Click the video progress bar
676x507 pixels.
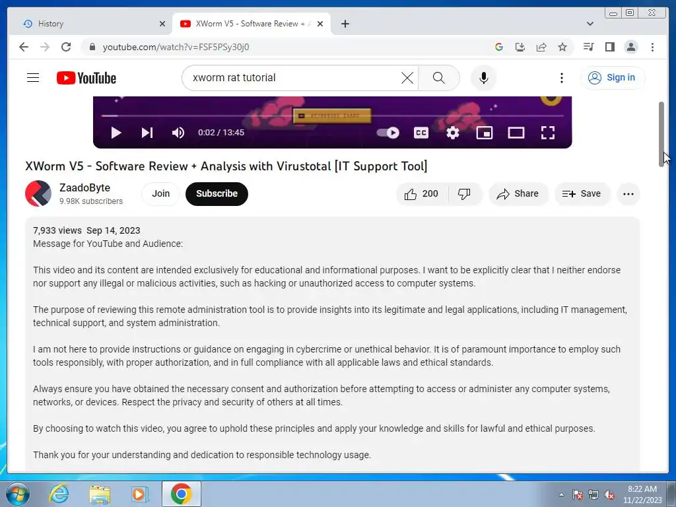click(332, 116)
